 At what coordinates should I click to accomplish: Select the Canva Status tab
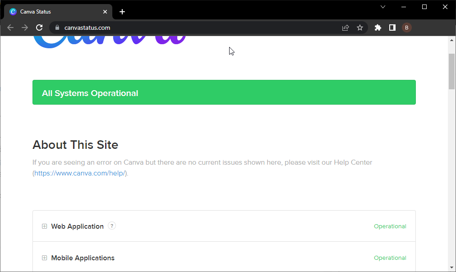58,12
